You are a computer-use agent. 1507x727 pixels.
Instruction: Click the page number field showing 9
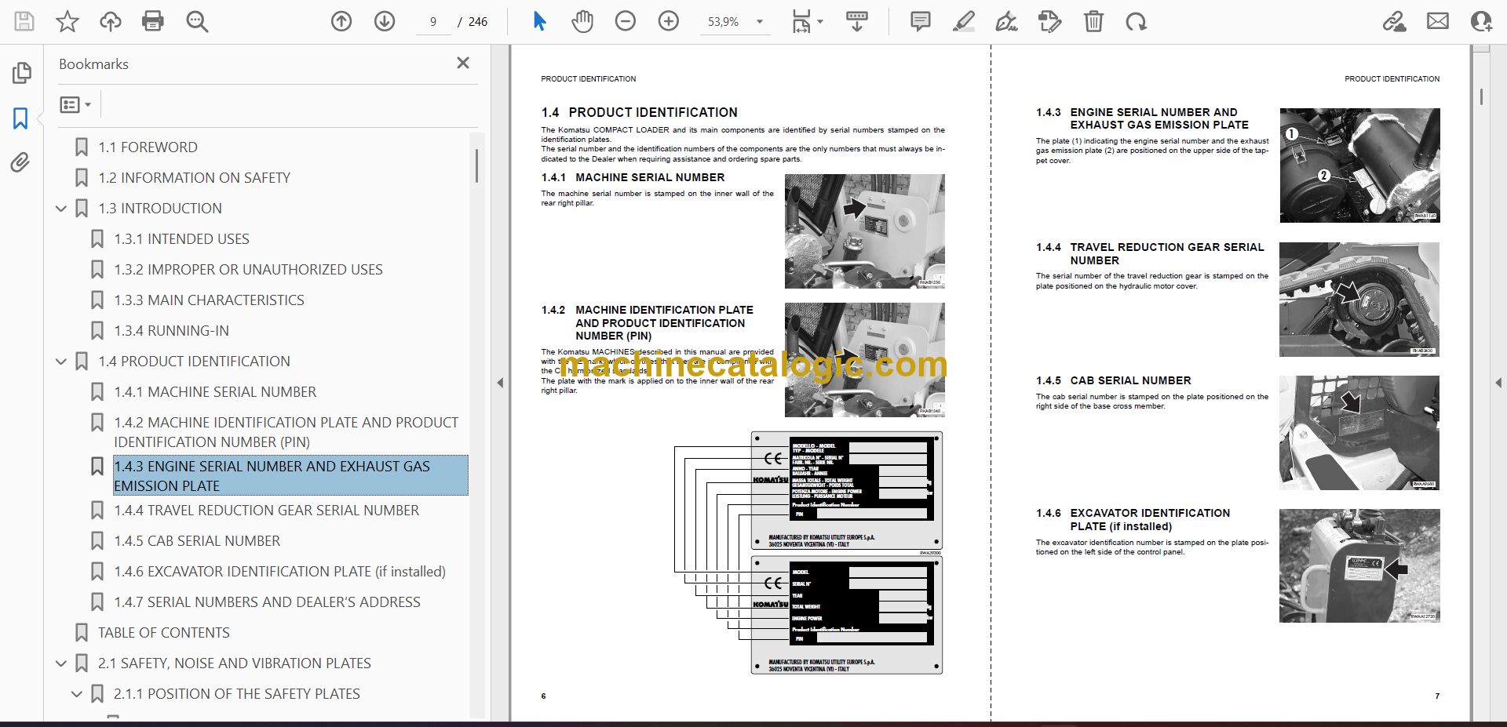[x=433, y=22]
